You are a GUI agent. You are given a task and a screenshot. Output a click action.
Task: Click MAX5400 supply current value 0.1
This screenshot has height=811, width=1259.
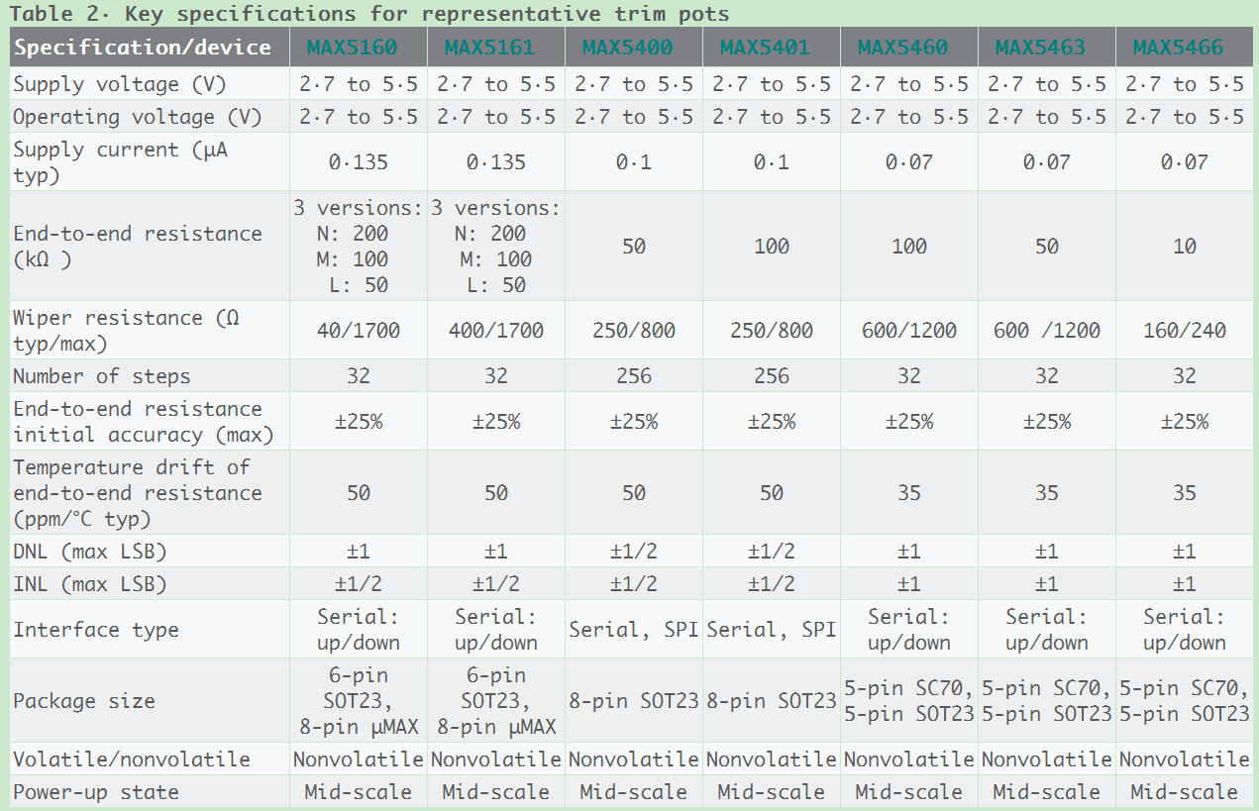[634, 162]
